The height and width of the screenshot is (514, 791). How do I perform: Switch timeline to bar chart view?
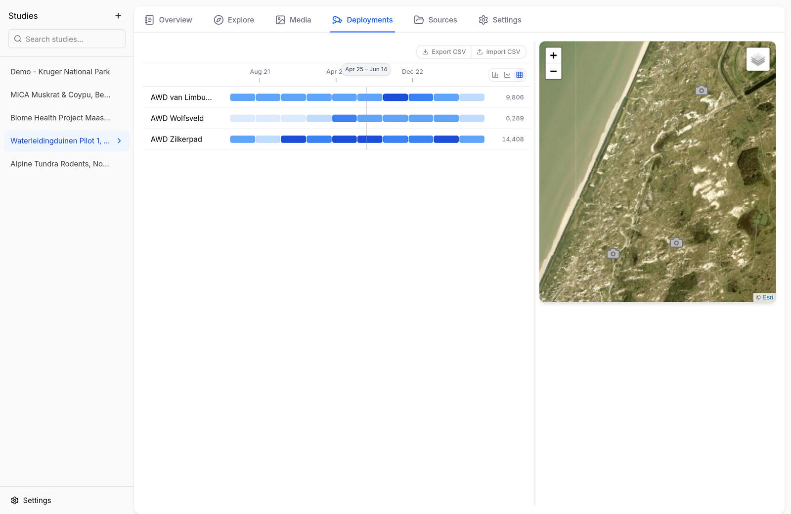point(495,75)
